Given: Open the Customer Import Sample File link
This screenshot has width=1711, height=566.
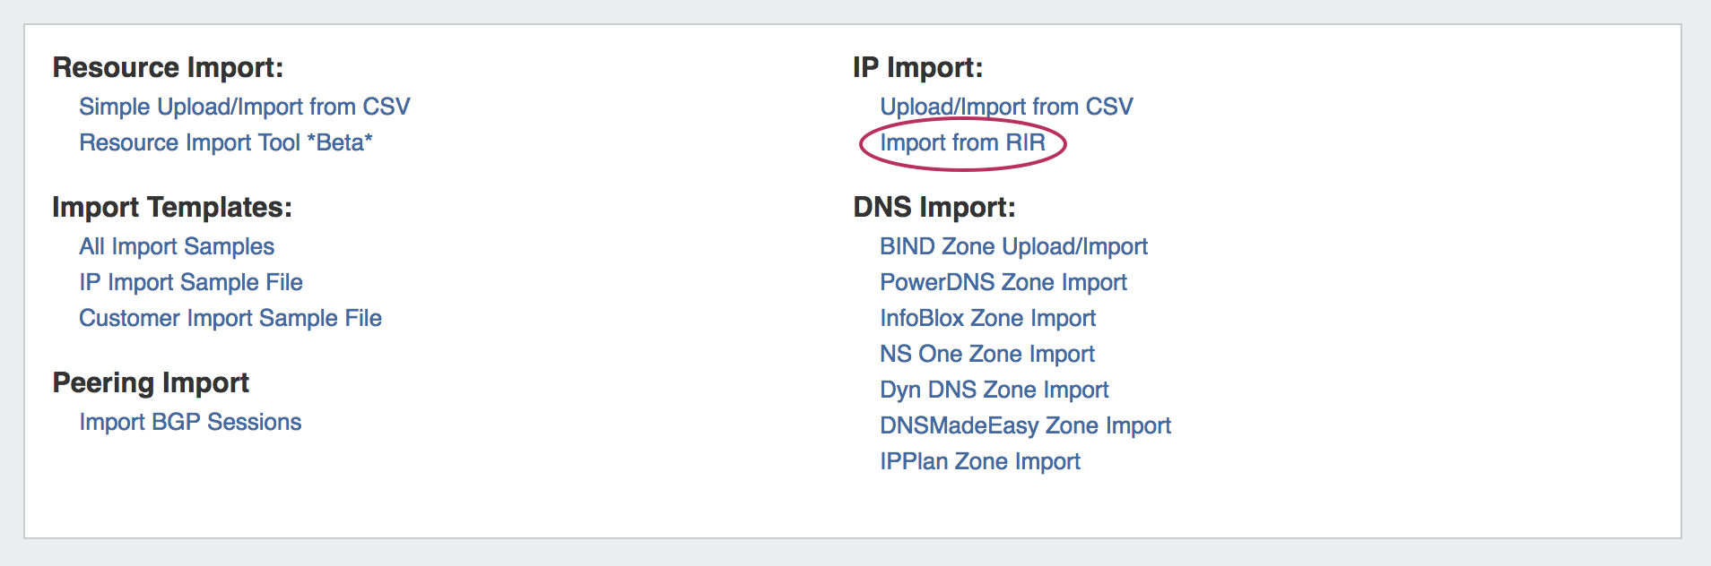Looking at the screenshot, I should 230,318.
